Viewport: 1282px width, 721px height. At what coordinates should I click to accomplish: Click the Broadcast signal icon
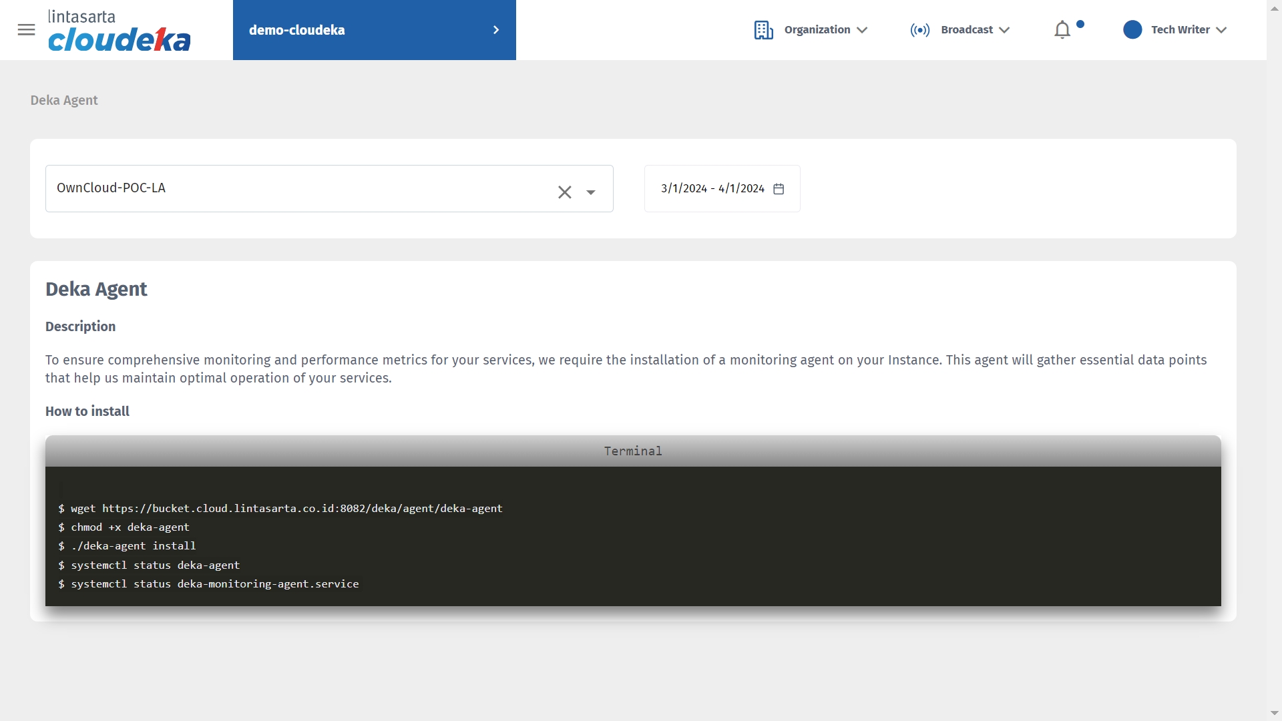coord(919,30)
